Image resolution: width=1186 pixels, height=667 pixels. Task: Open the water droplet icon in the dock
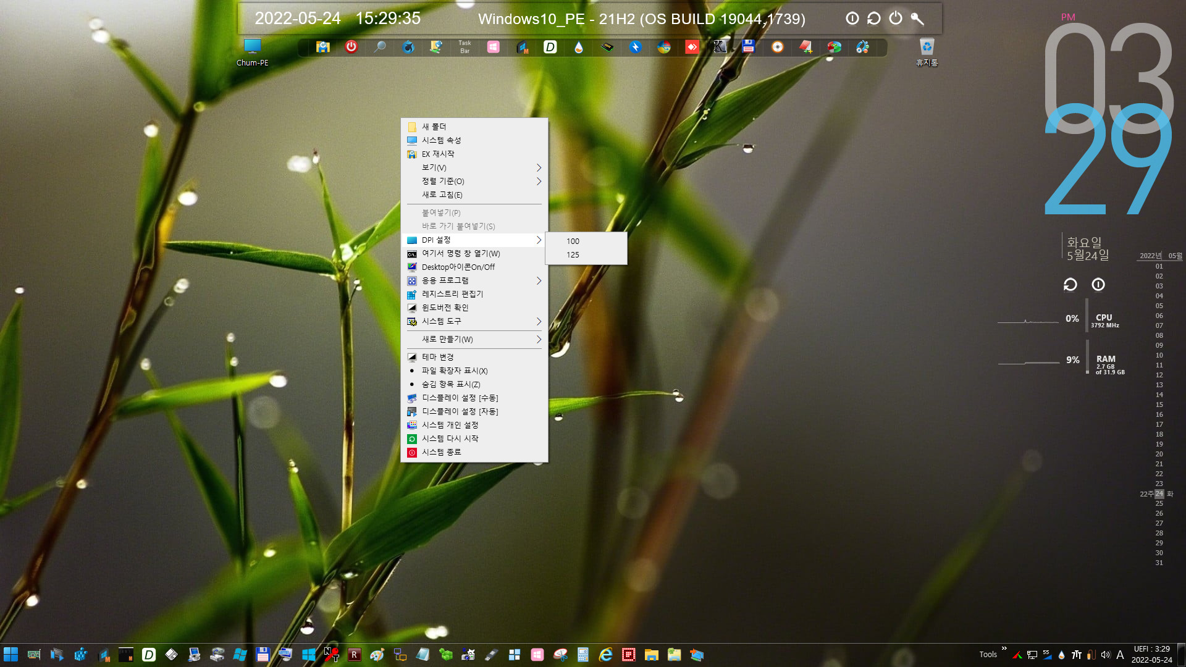point(578,47)
